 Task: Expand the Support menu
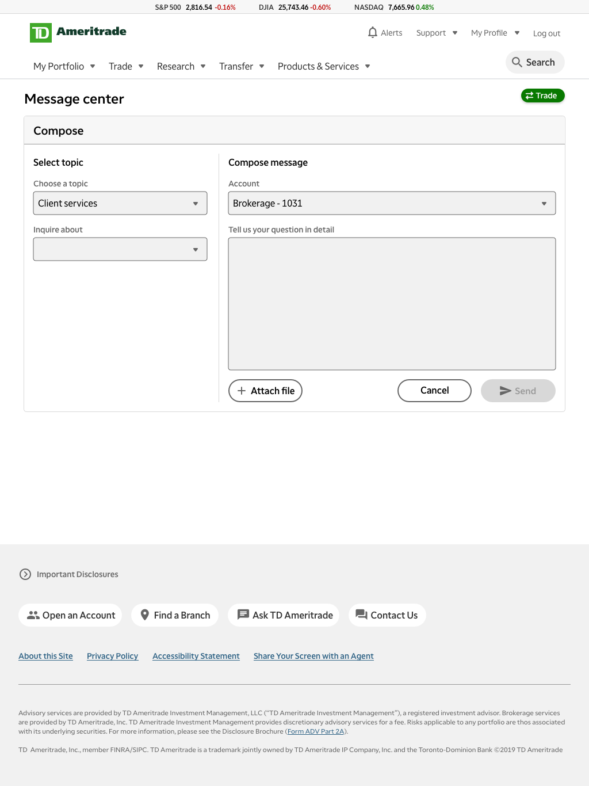click(437, 33)
